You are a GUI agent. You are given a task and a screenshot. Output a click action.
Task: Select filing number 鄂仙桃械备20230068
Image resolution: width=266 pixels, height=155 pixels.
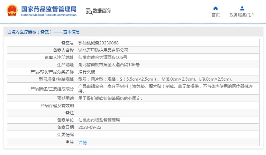pos(98,43)
